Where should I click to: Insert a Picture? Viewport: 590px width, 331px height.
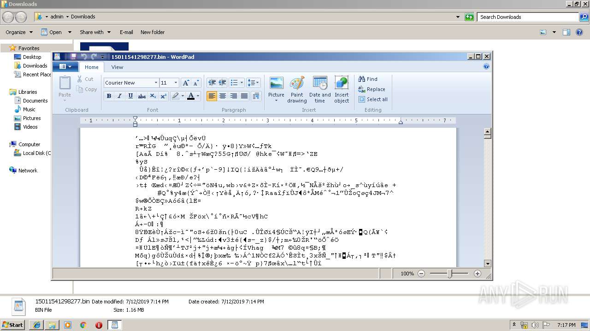[x=276, y=86]
